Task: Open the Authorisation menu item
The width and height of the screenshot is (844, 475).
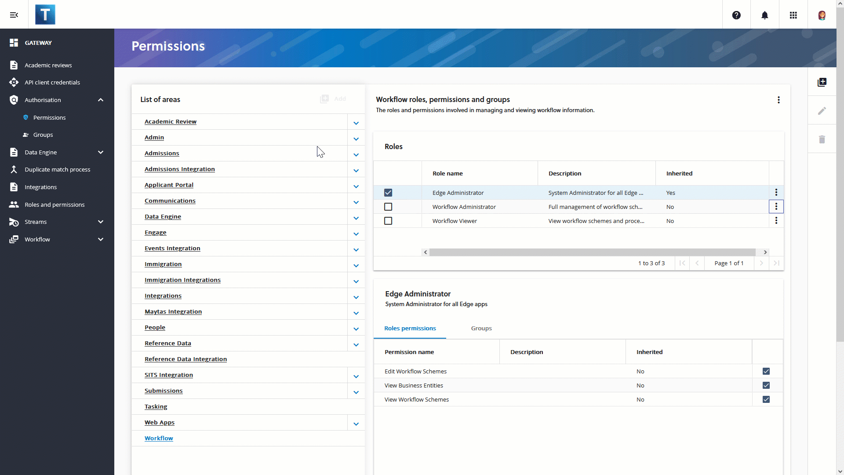Action: point(57,99)
